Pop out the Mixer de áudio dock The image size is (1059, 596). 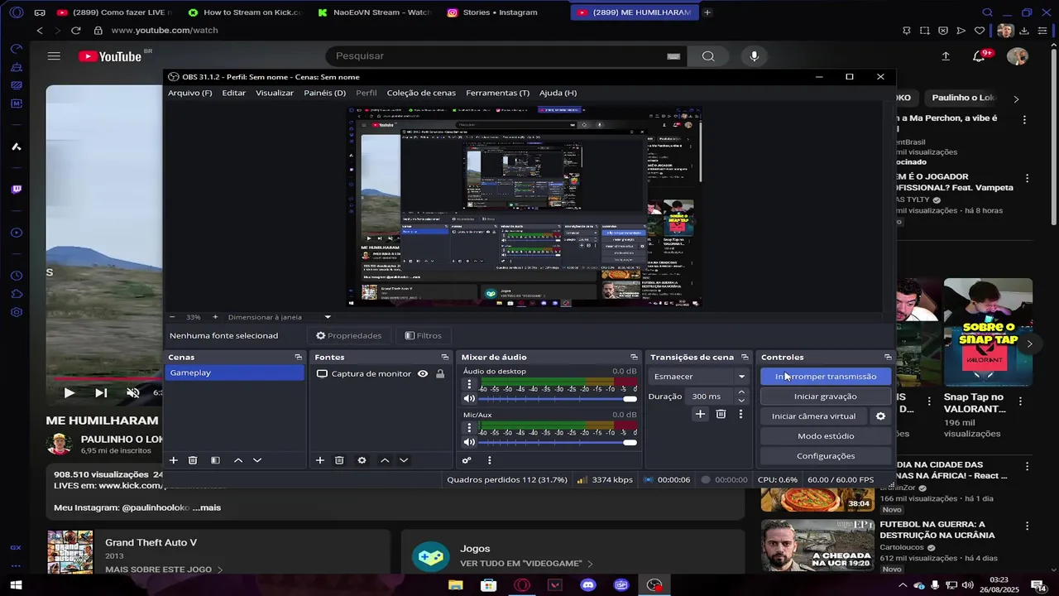[634, 358]
